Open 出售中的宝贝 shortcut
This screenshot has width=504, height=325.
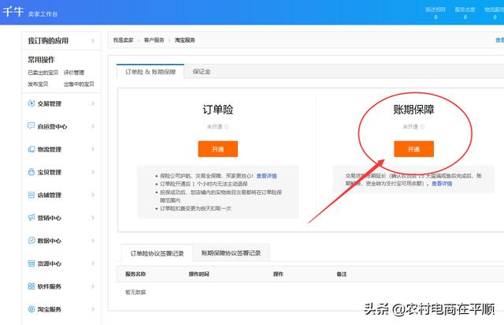pyautogui.click(x=79, y=84)
